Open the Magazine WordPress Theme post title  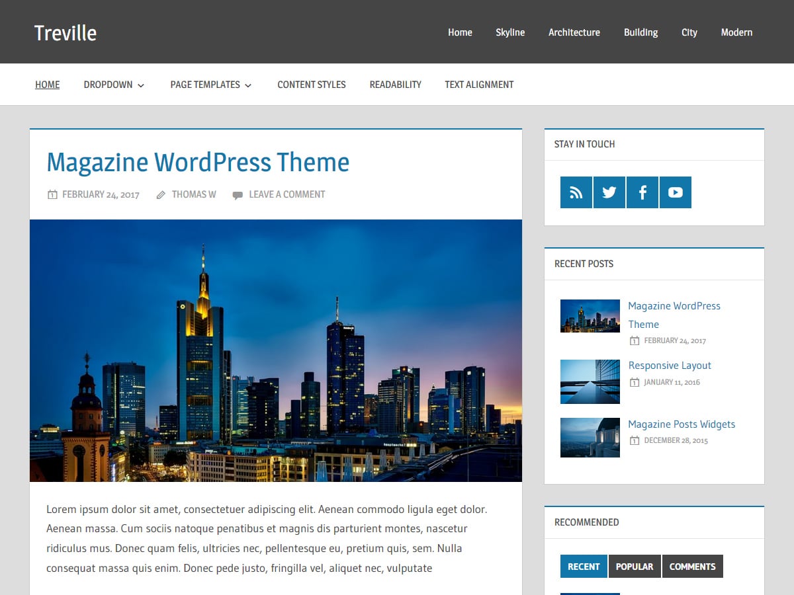(198, 163)
